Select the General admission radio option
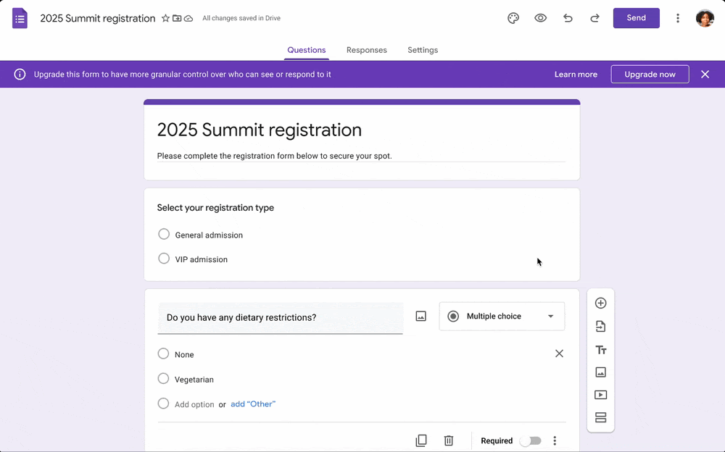725x452 pixels. pos(164,234)
